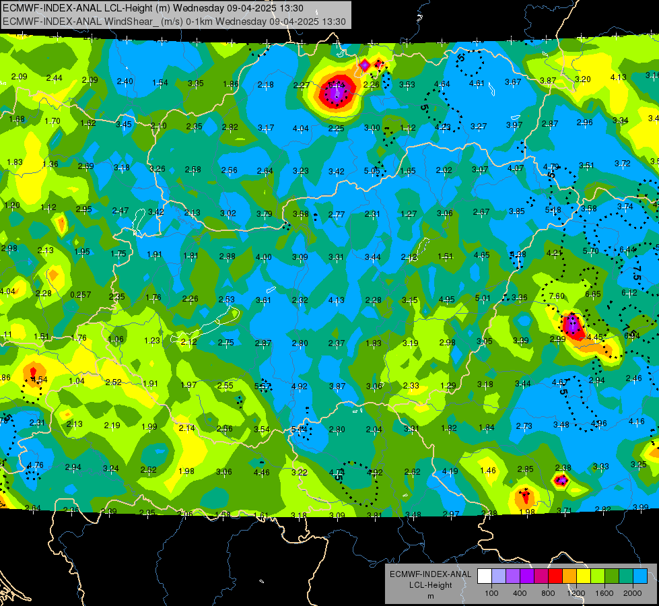
Task: Choose the yellow legend swatch
Action: pos(584,576)
